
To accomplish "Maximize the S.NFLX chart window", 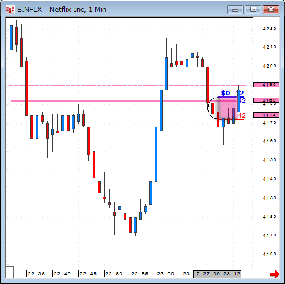I will point(253,10).
